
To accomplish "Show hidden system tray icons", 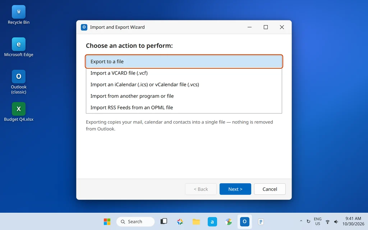I will (301, 221).
